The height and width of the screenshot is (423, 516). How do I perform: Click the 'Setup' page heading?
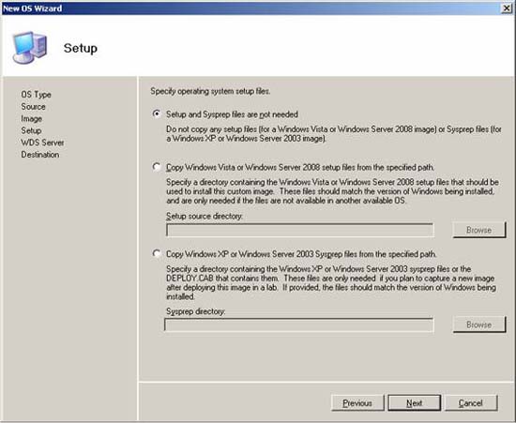tap(81, 49)
